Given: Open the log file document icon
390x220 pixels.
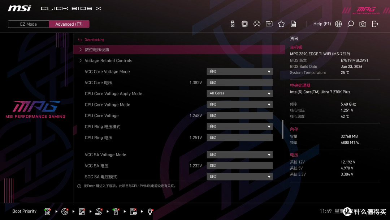Looking at the screenshot, I should [294, 24].
